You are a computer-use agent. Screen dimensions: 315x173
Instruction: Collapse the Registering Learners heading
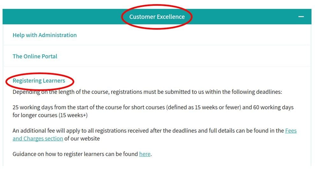[39, 81]
